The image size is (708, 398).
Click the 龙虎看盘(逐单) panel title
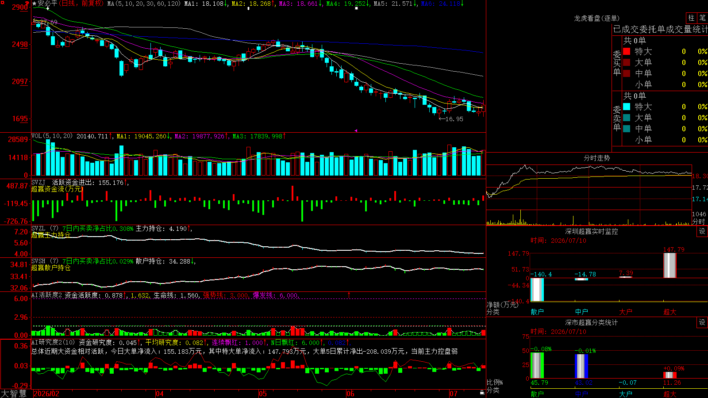tap(596, 18)
